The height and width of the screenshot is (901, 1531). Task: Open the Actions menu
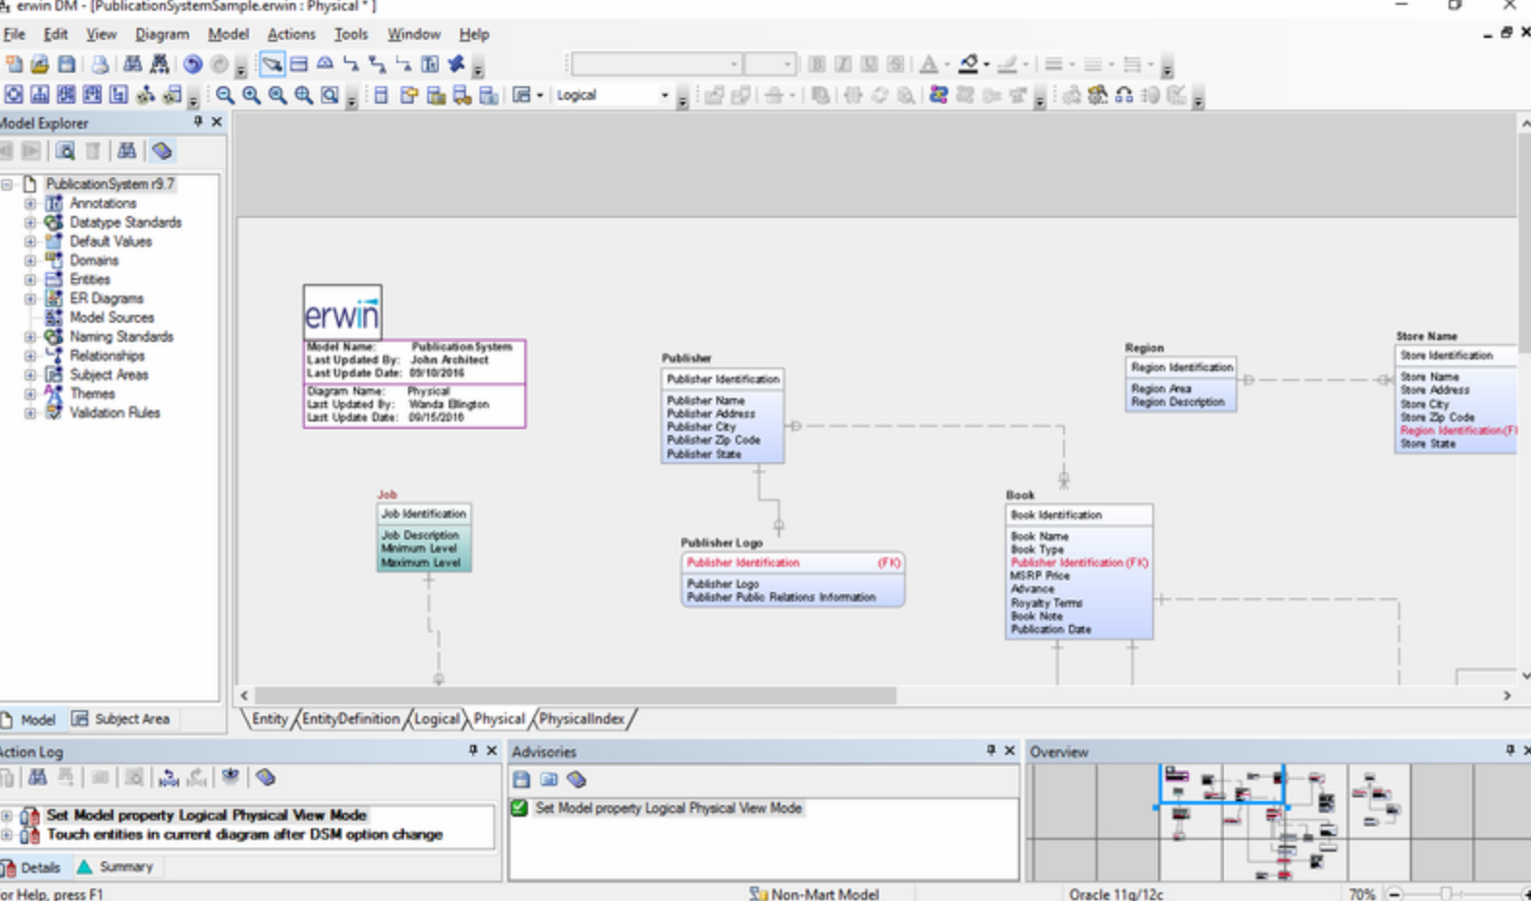[x=292, y=34]
